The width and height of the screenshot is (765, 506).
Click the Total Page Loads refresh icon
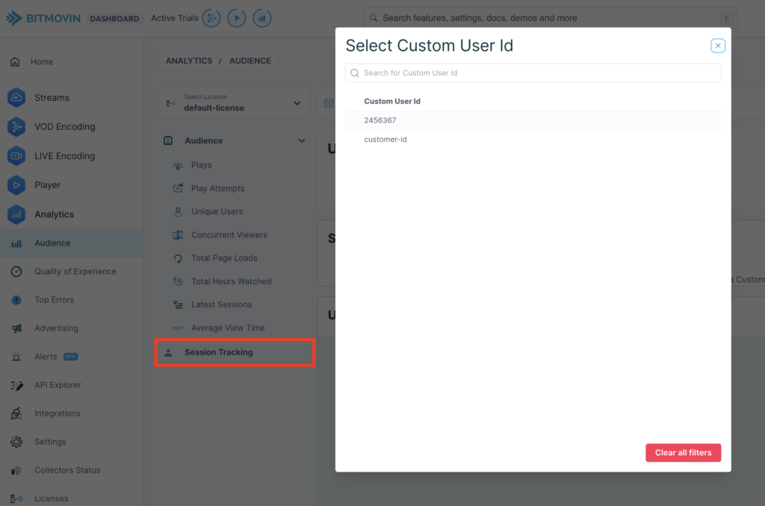tap(178, 258)
